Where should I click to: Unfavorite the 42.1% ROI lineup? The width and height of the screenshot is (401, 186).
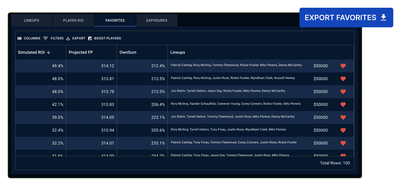[x=343, y=104]
